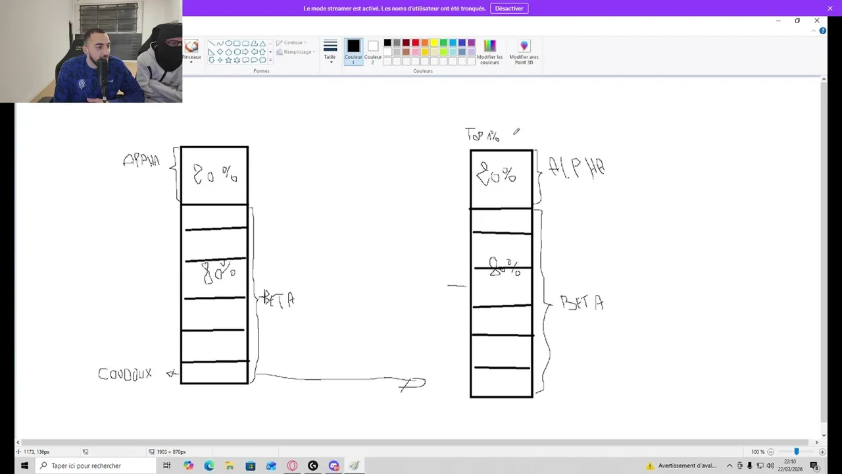
Task: Open Microsoft Store from taskbar
Action: pyautogui.click(x=251, y=465)
